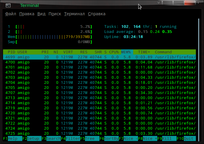This screenshot has height=144, width=204.
Task: Click the red close window button
Action: pyautogui.click(x=190, y=3)
